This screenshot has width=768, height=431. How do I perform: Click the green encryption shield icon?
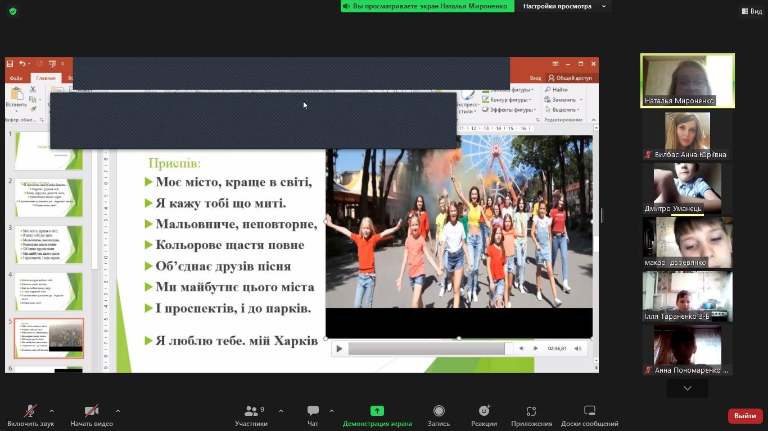click(13, 11)
